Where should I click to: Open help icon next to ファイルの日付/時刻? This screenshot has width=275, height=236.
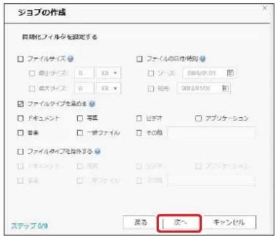203,59
